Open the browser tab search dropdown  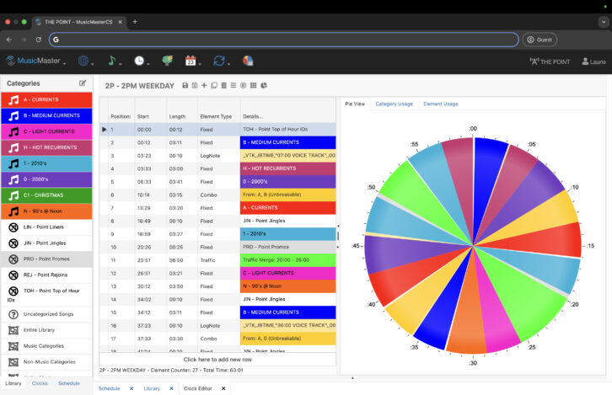pos(604,22)
